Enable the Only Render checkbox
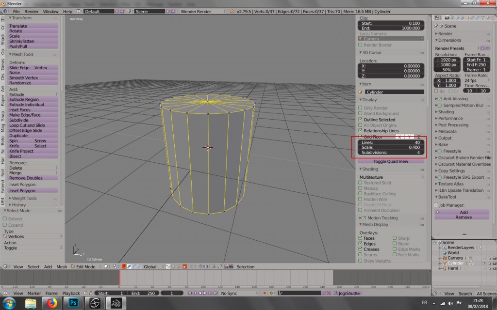 pyautogui.click(x=360, y=108)
